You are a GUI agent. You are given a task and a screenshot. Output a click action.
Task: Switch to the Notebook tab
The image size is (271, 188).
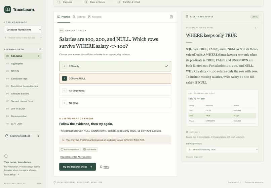(95, 17)
